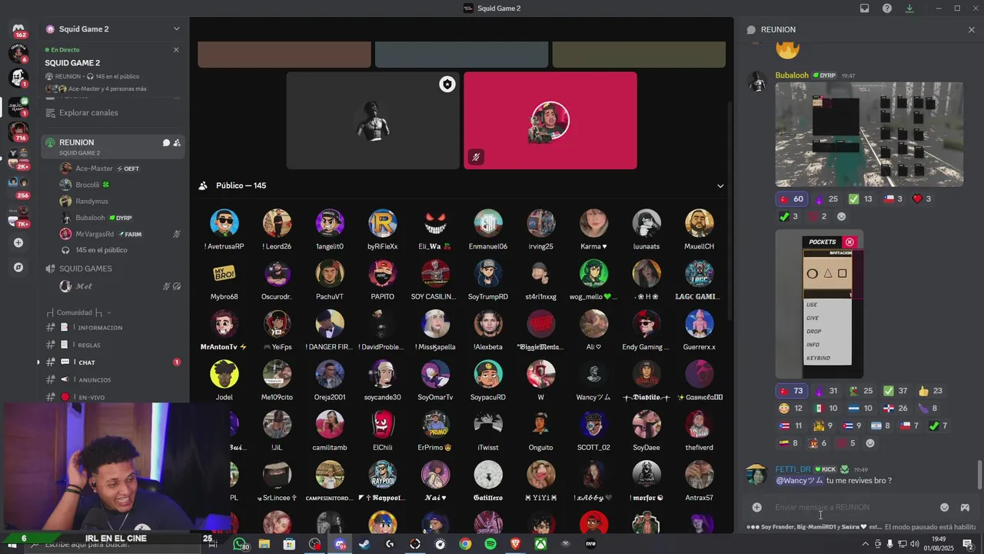Launch Google Chrome from taskbar
Viewport: 984px width, 554px height.
[465, 544]
